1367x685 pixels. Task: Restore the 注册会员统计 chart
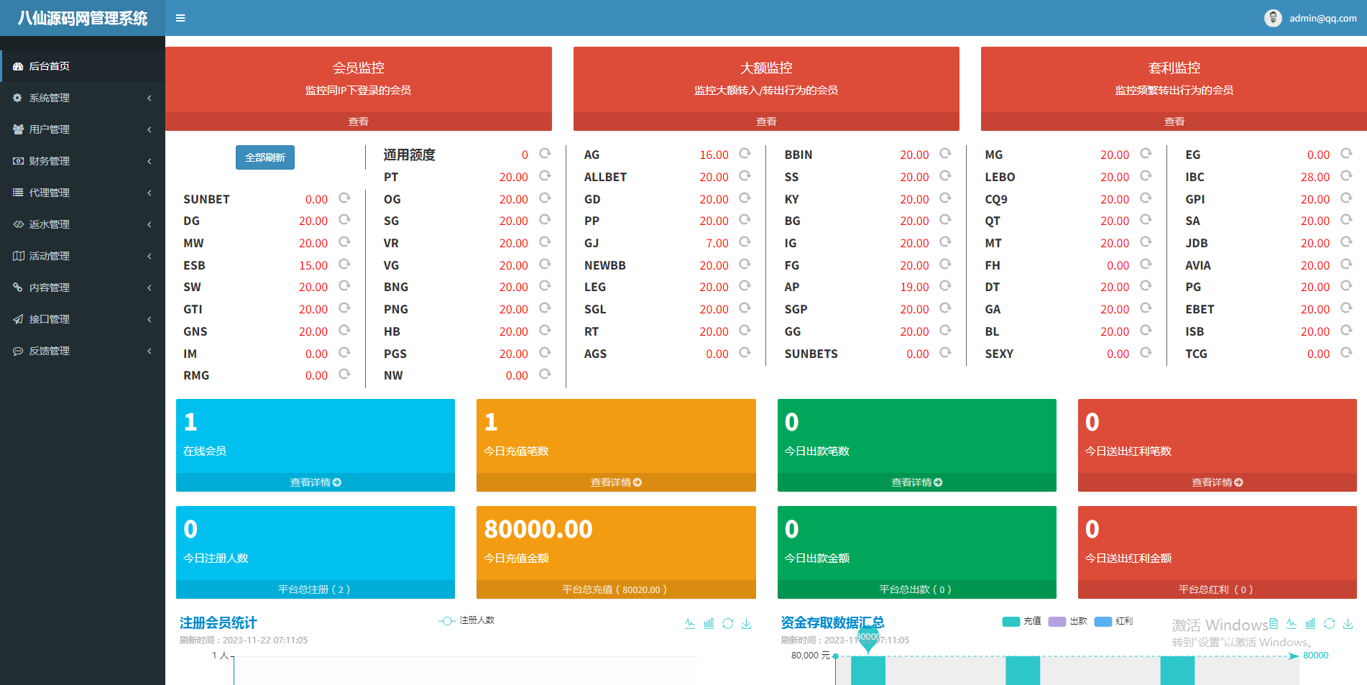coord(727,623)
